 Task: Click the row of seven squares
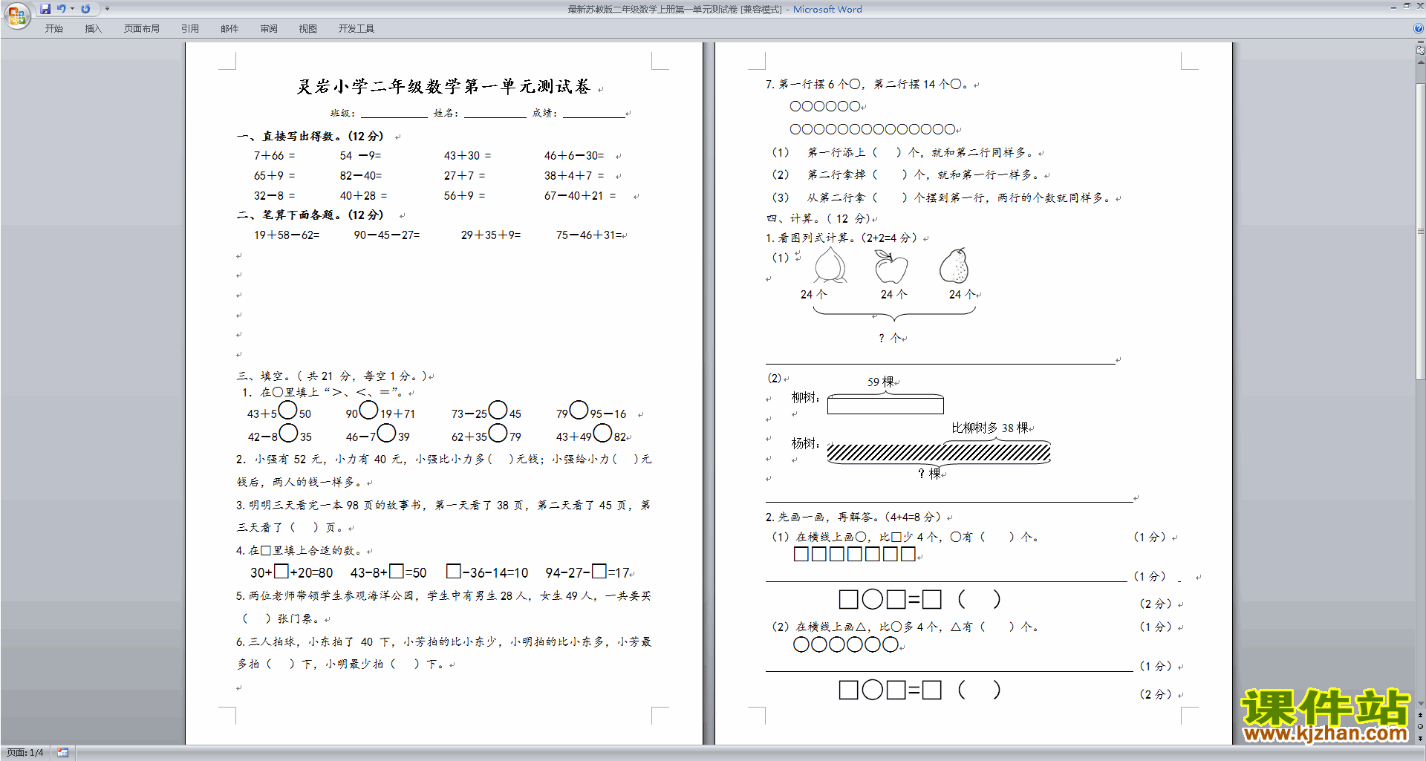855,554
